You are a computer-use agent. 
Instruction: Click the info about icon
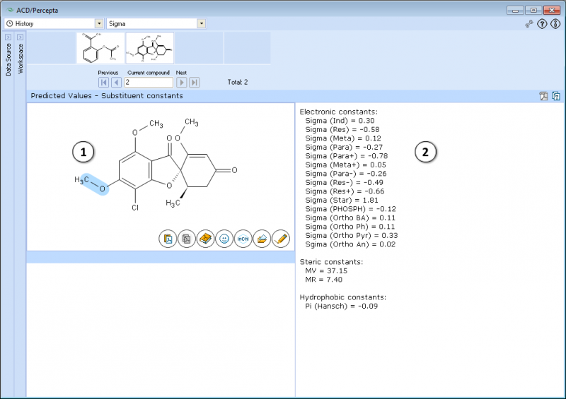tap(555, 24)
